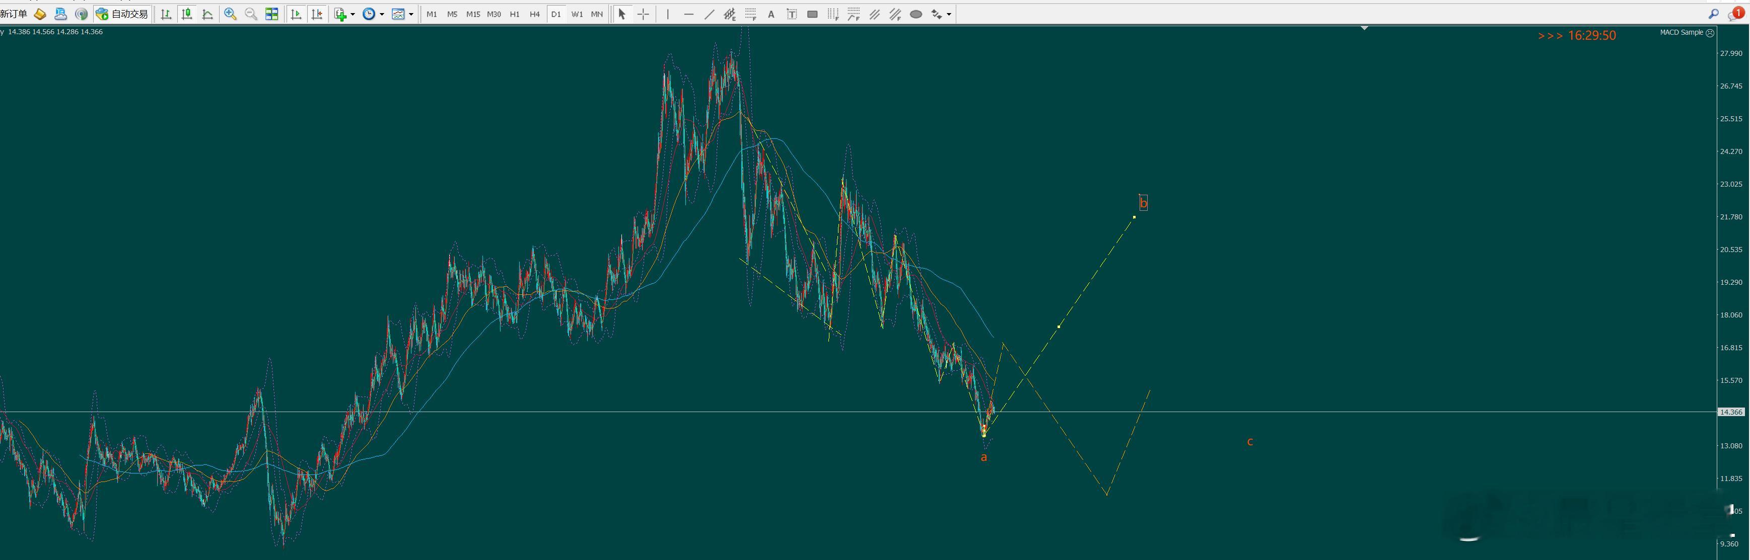
Task: Select the vertical line drawing tool
Action: pos(668,14)
